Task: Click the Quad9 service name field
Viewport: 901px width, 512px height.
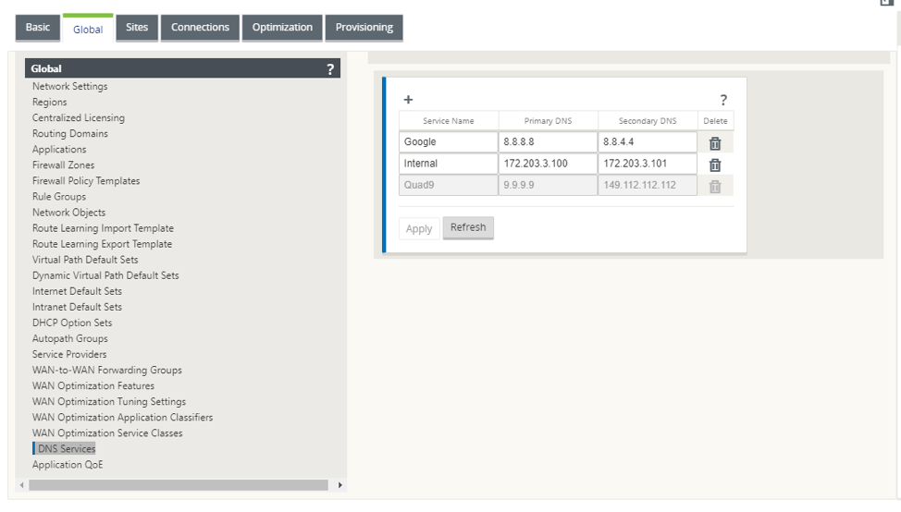Action: tap(449, 186)
